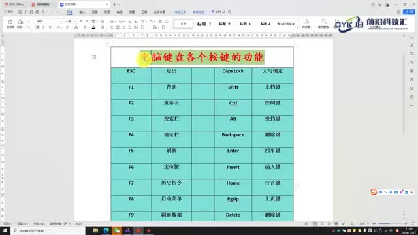Expand the styles gallery arrow
This screenshot has width=418, height=235.
coord(298,27)
